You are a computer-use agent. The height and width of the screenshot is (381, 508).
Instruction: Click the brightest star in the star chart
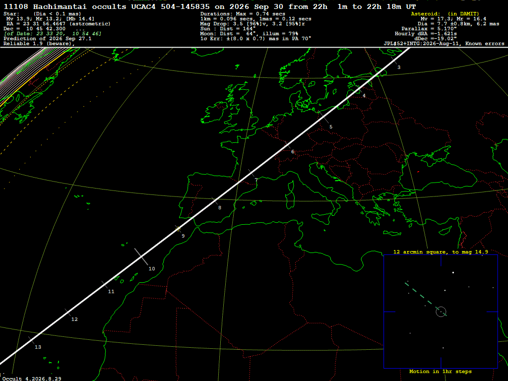click(x=453, y=272)
